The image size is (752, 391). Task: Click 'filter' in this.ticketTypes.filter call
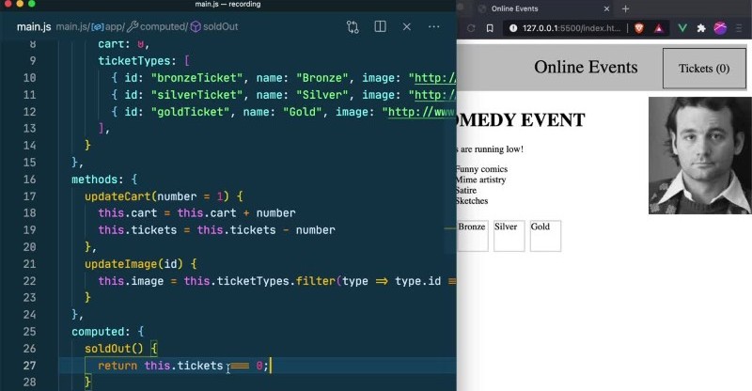click(316, 281)
